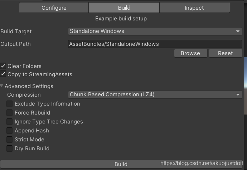Switch to the Configure tab
The width and height of the screenshot is (247, 170).
coord(54,8)
